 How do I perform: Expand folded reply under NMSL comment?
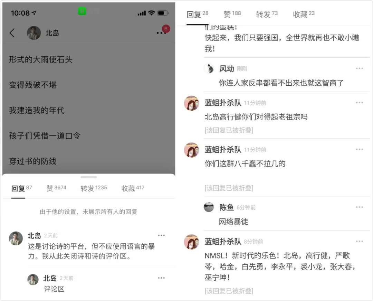229,291
